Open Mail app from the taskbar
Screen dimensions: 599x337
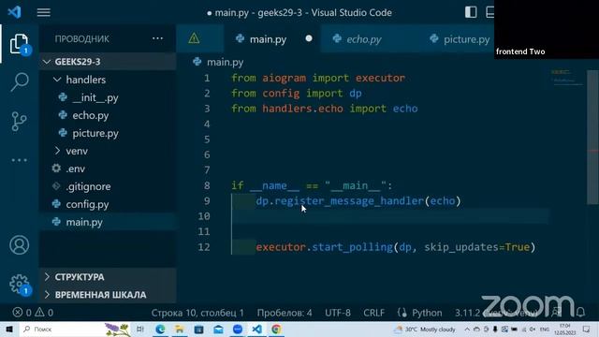click(218, 329)
